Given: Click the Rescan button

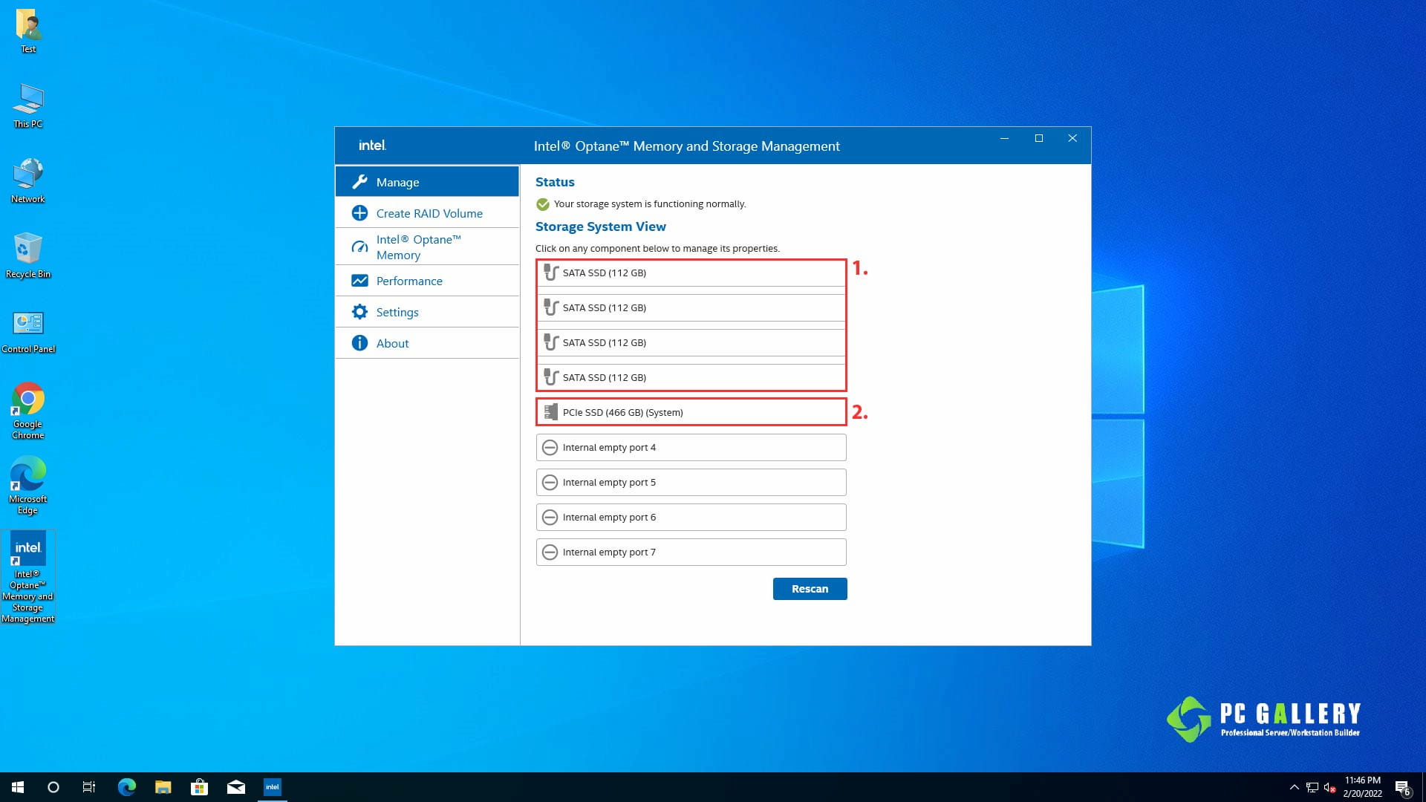Looking at the screenshot, I should [x=810, y=589].
